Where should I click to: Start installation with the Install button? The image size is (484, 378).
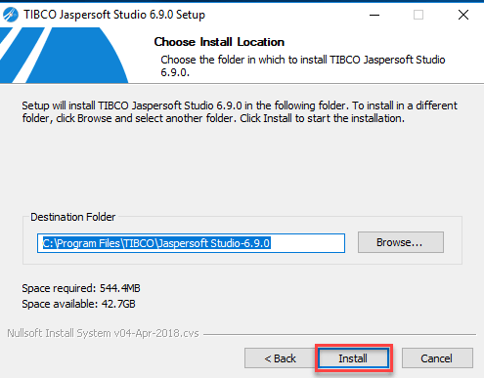[353, 358]
